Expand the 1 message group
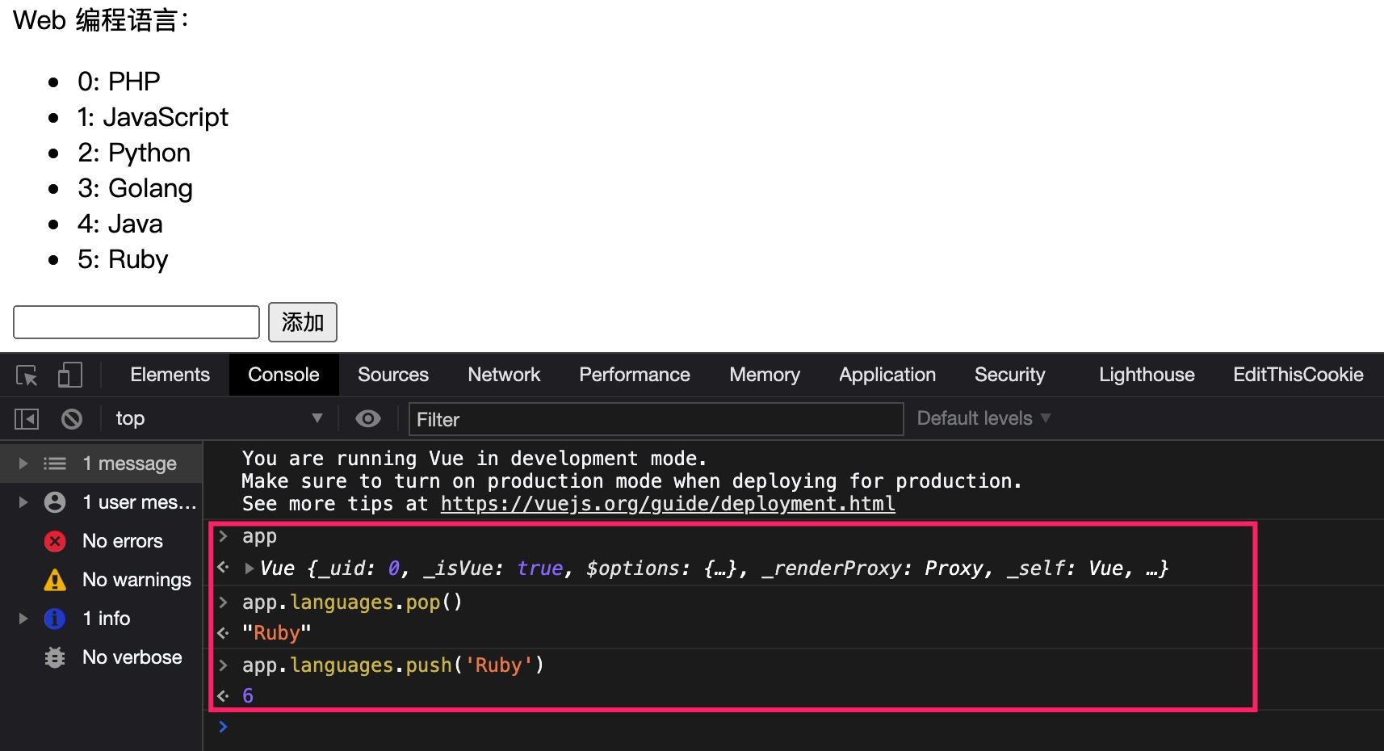Viewport: 1384px width, 751px height. click(x=23, y=464)
